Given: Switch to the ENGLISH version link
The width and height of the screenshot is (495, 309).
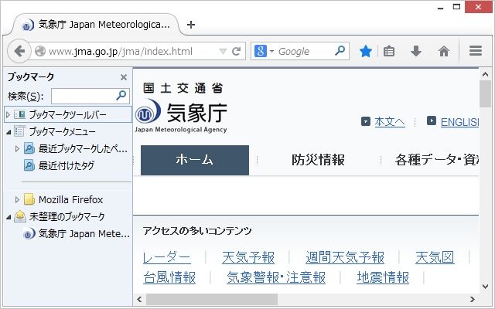Looking at the screenshot, I should (459, 122).
